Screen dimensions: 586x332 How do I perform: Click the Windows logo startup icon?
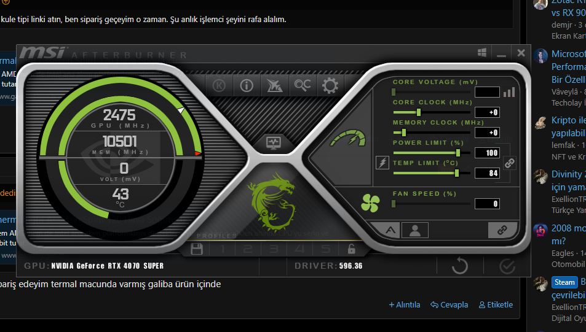tap(482, 53)
